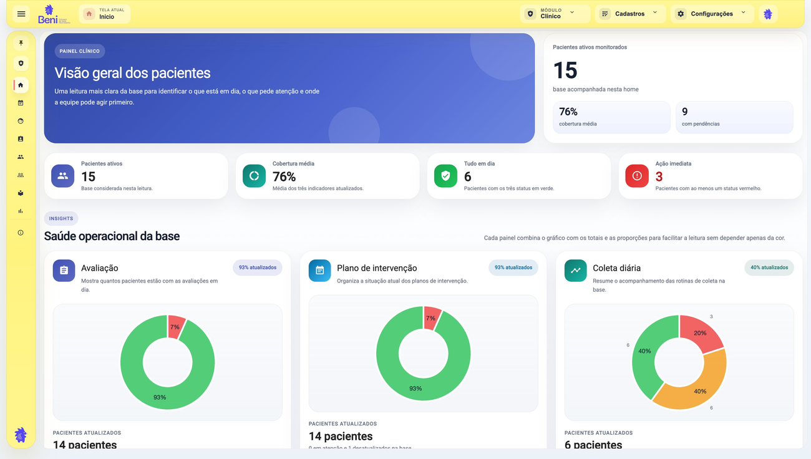Click the Beni logo in the header
The image size is (811, 459).
(x=54, y=14)
